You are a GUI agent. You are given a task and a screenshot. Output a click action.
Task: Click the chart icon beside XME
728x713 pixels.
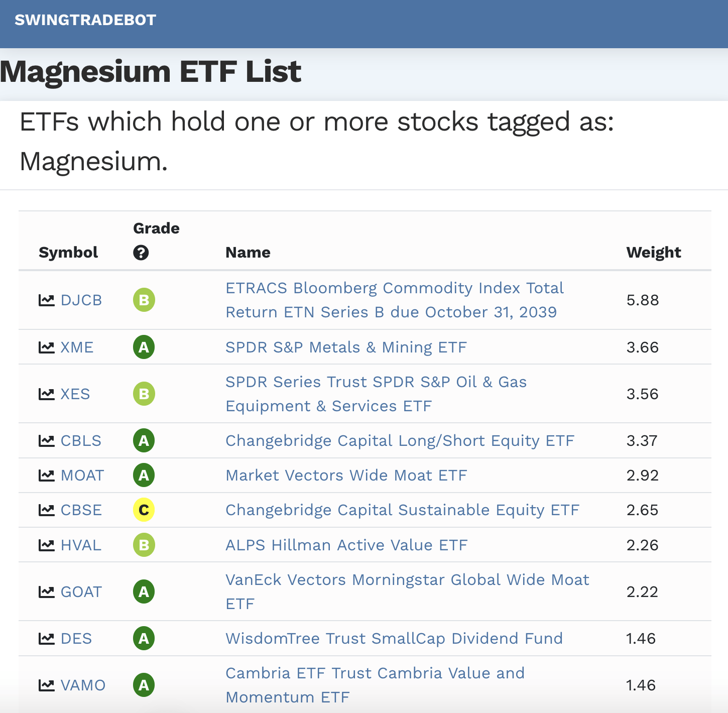(x=47, y=347)
